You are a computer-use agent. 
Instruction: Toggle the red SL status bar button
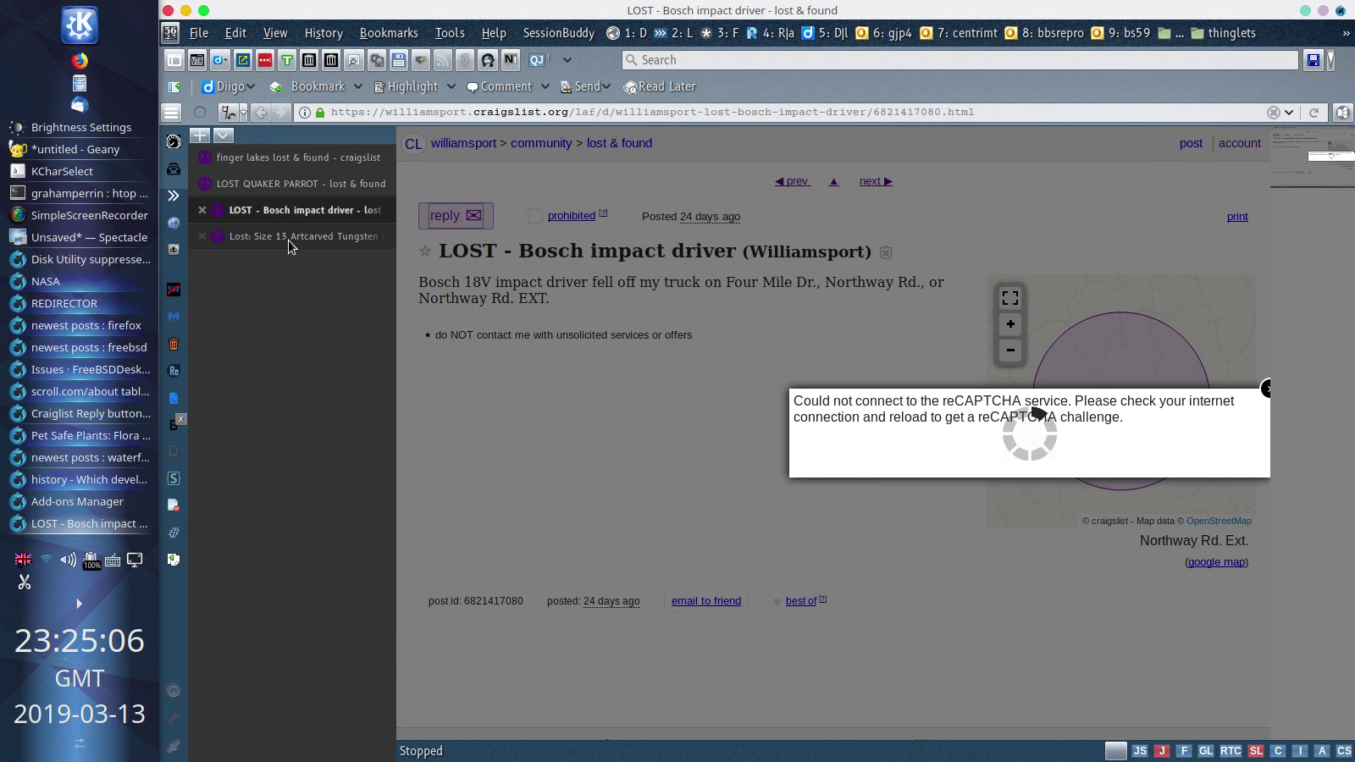[x=1256, y=751]
